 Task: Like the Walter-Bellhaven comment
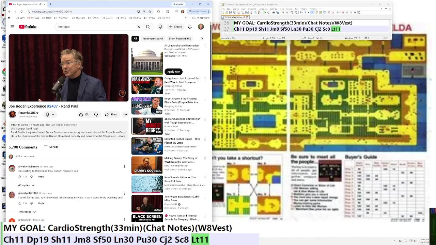point(20,177)
